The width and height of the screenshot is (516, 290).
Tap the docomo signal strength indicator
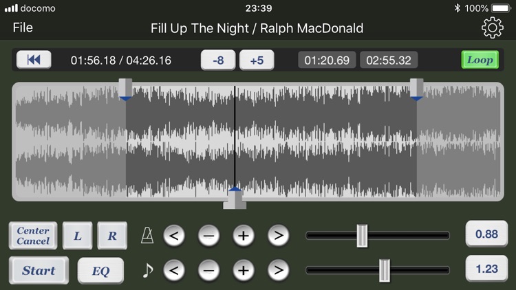[x=11, y=8]
